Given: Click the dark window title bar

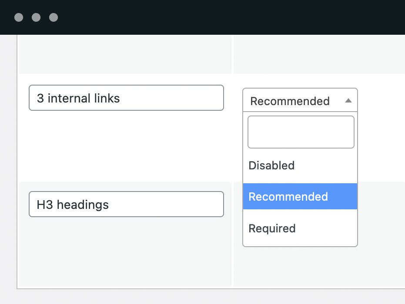Looking at the screenshot, I should [218, 17].
